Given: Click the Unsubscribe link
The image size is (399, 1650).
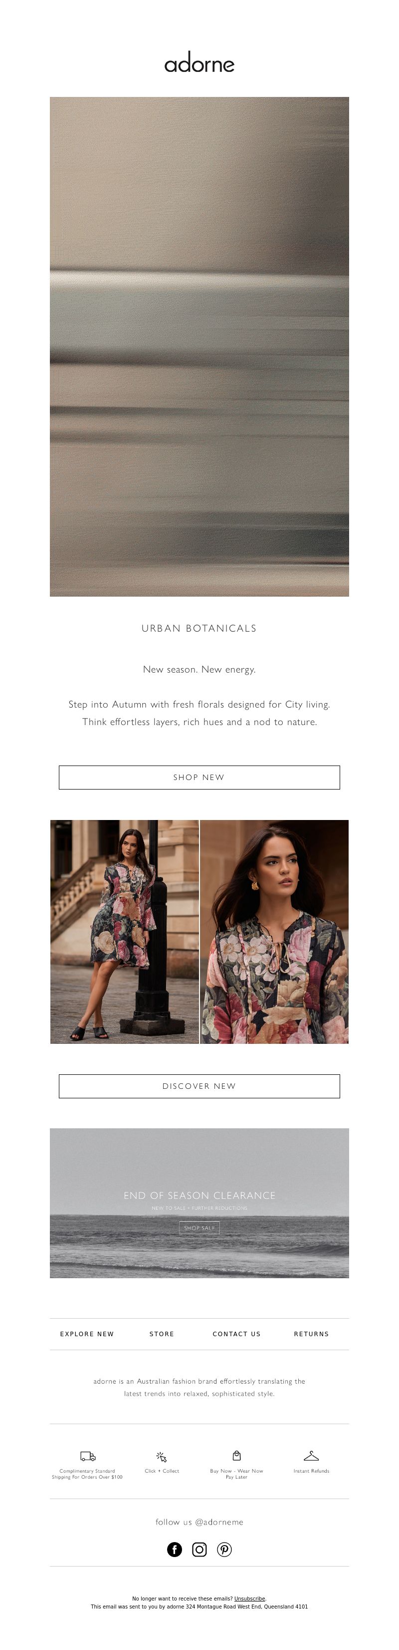Looking at the screenshot, I should 249,1598.
